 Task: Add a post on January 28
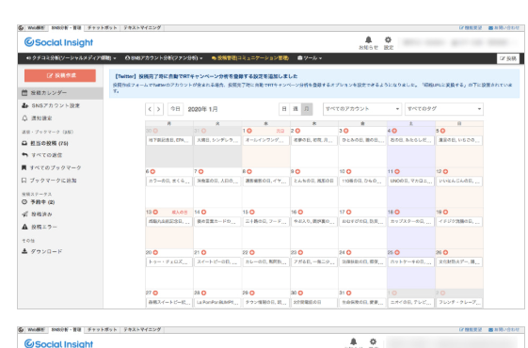click(x=203, y=293)
